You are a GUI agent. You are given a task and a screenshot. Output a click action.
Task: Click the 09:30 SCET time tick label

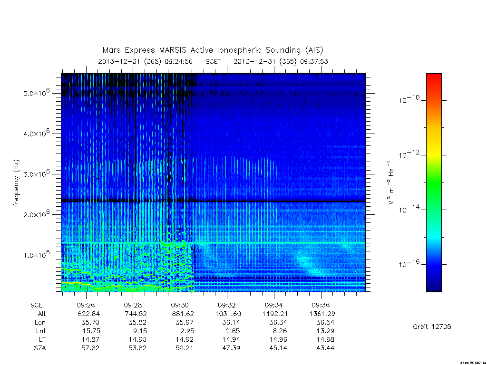point(180,305)
